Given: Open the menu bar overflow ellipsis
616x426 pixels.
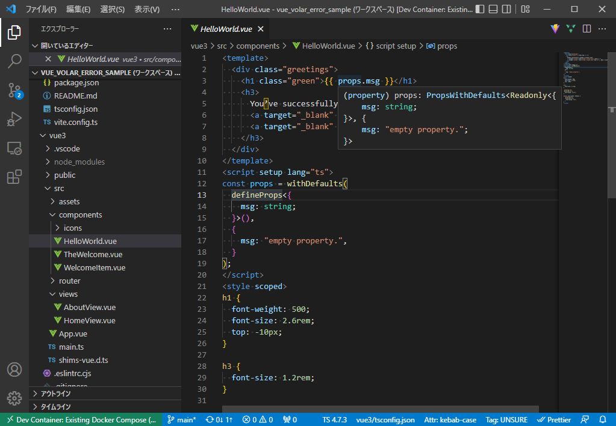Looking at the screenshot, I should (x=175, y=9).
